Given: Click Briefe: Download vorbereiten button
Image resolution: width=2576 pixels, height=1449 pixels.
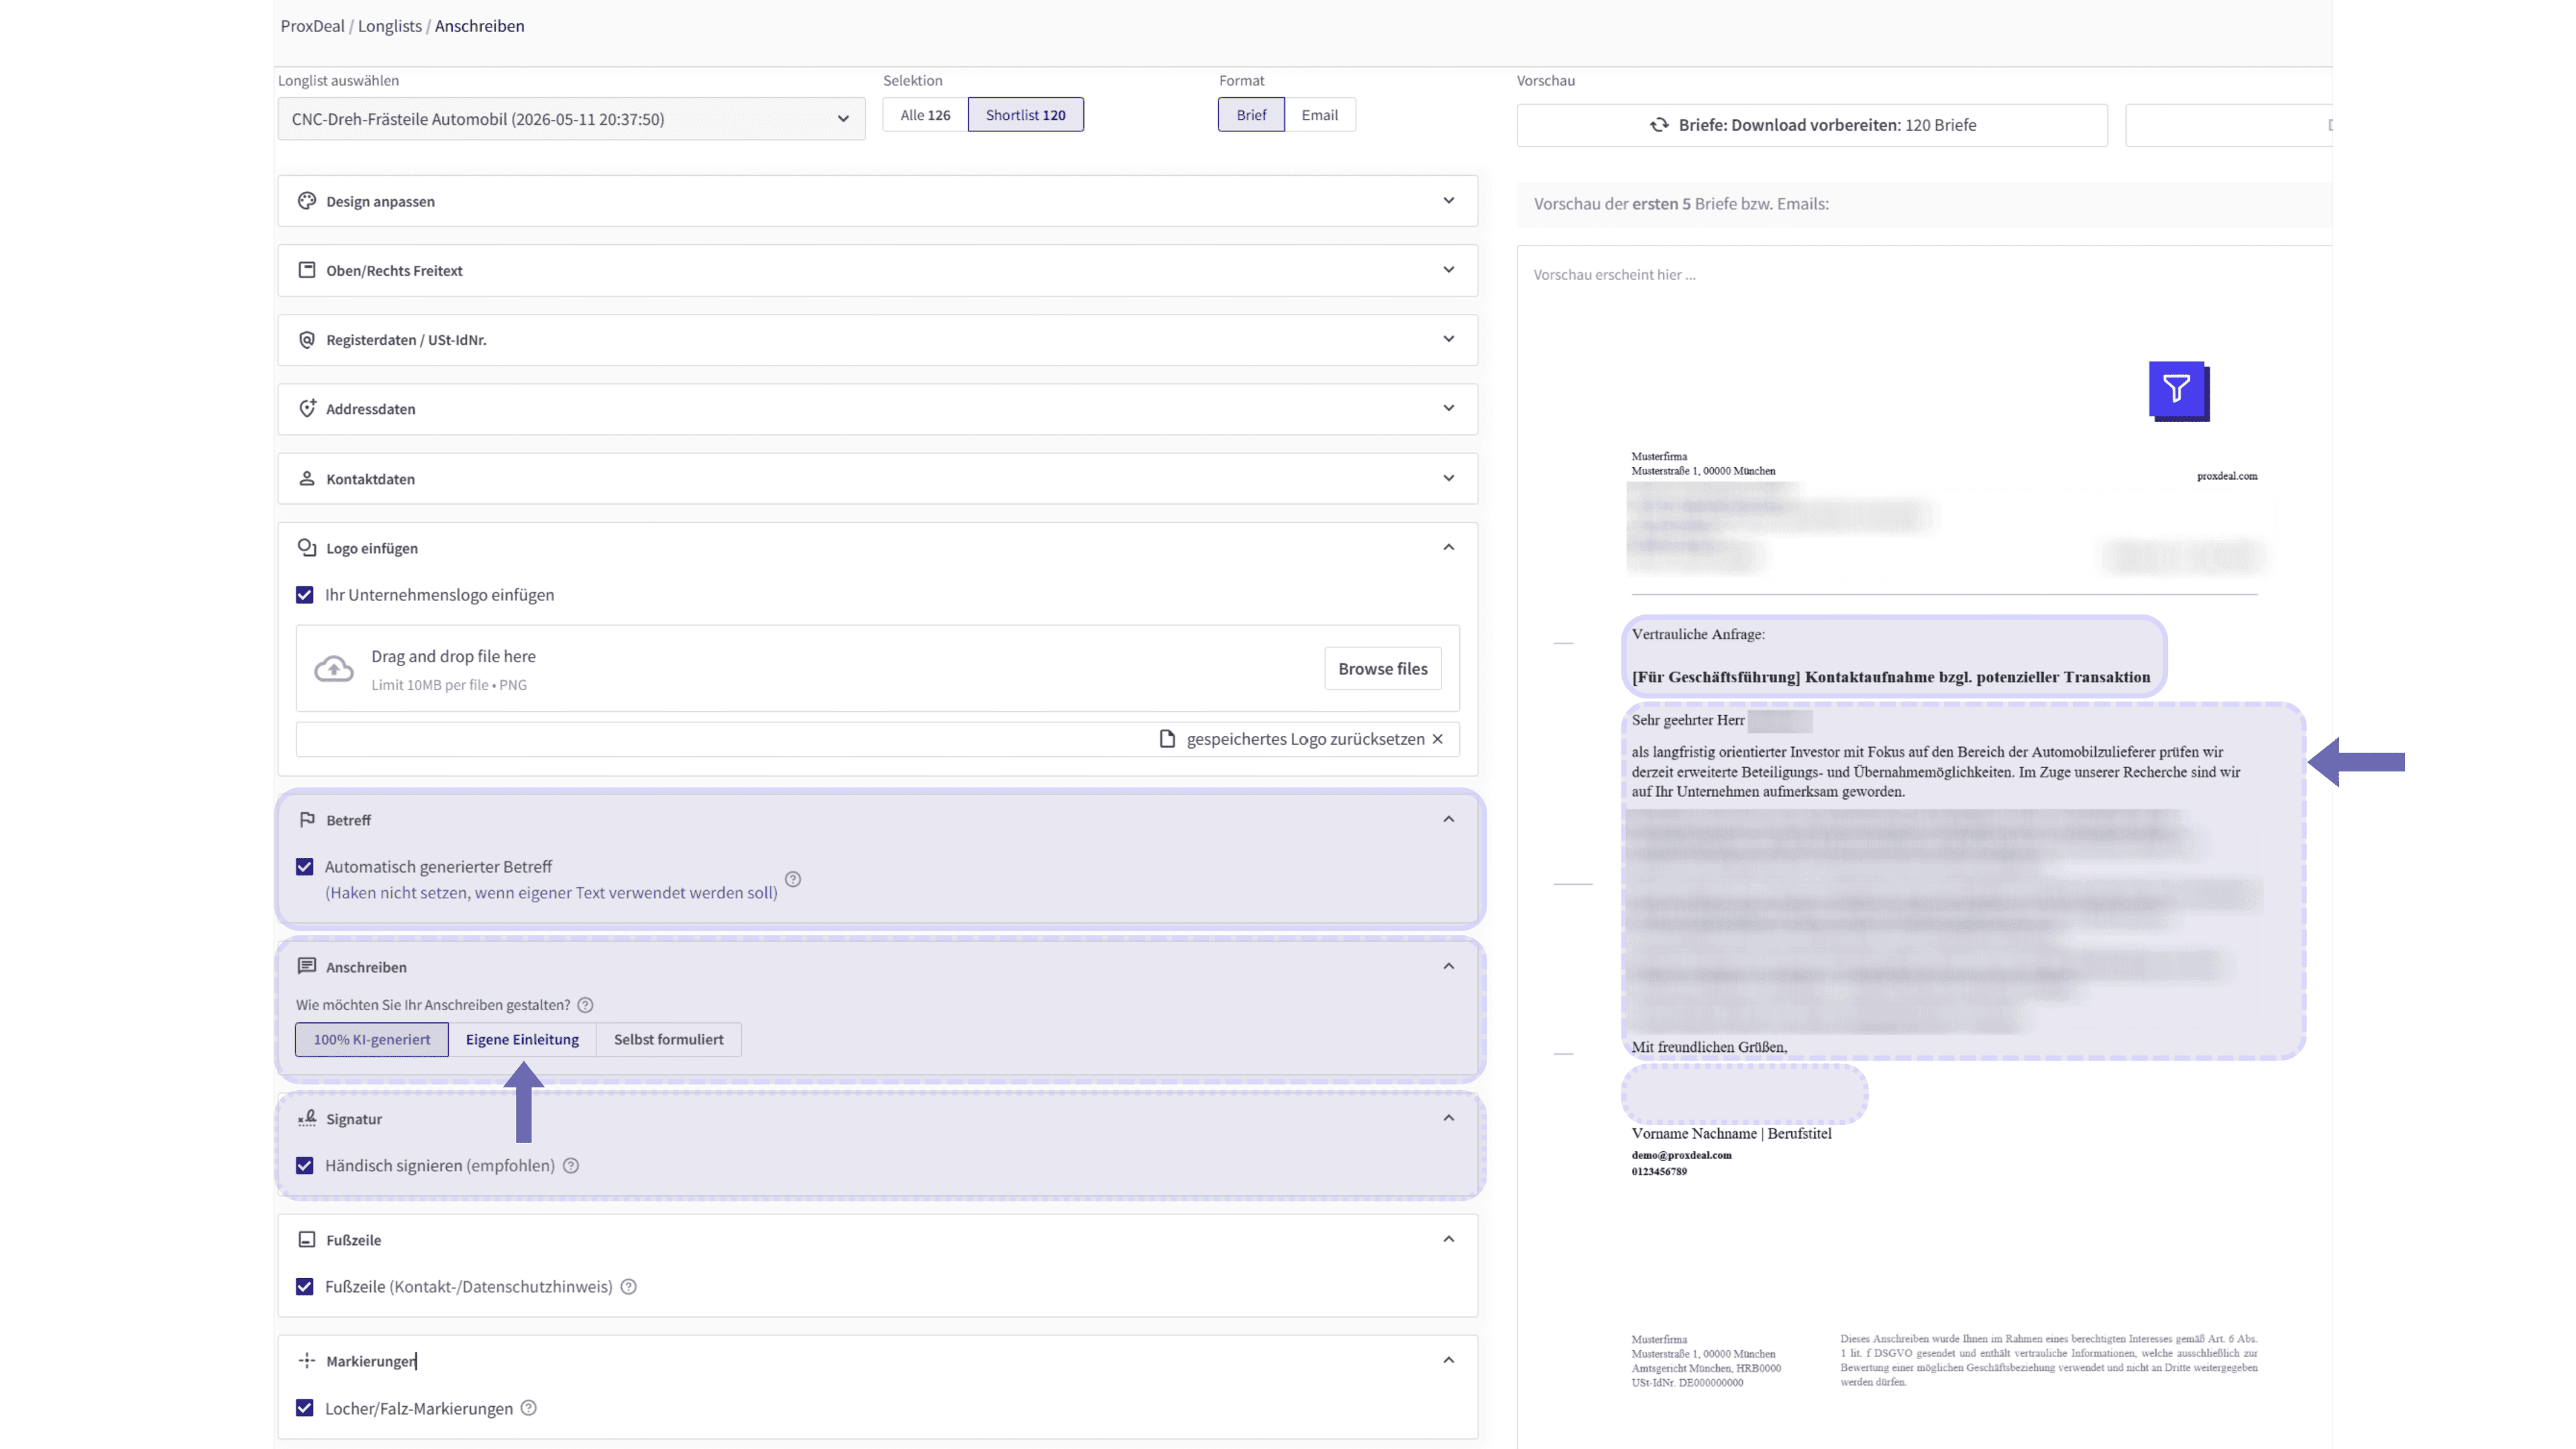Looking at the screenshot, I should click(x=1812, y=125).
